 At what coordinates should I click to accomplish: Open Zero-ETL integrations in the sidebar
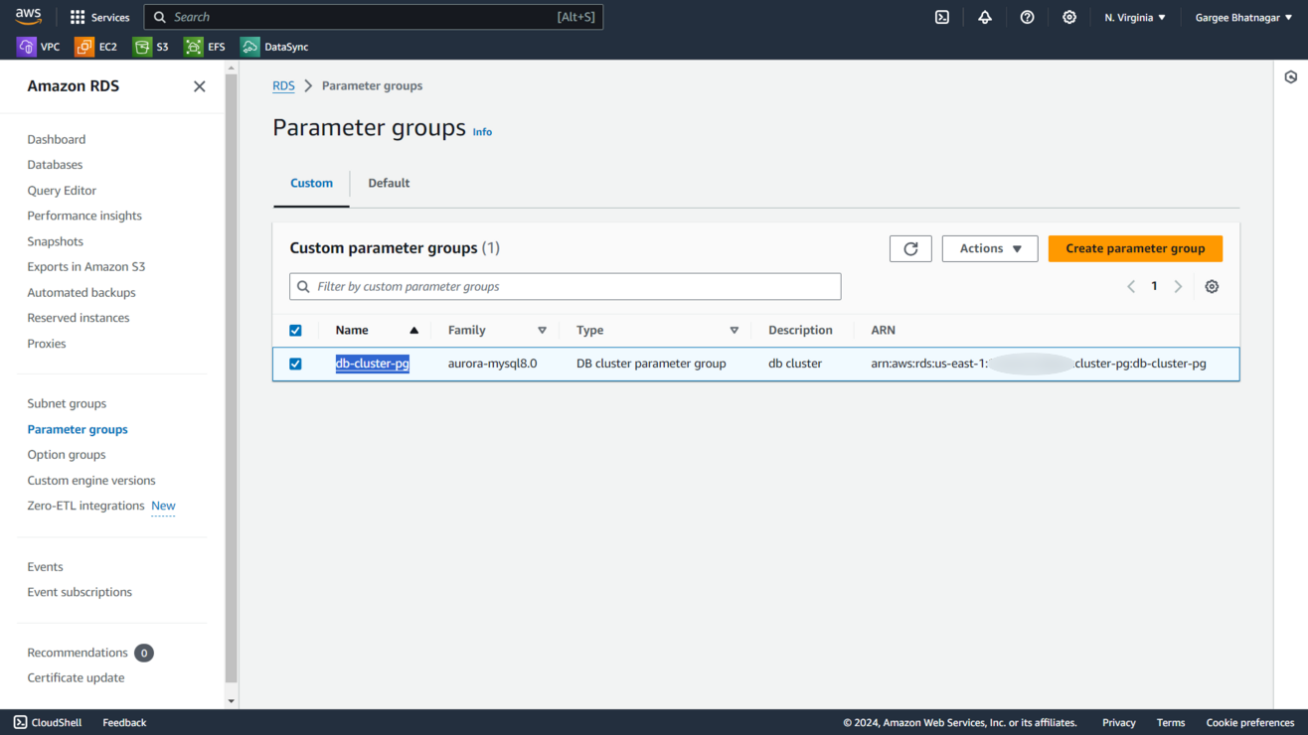click(x=85, y=506)
